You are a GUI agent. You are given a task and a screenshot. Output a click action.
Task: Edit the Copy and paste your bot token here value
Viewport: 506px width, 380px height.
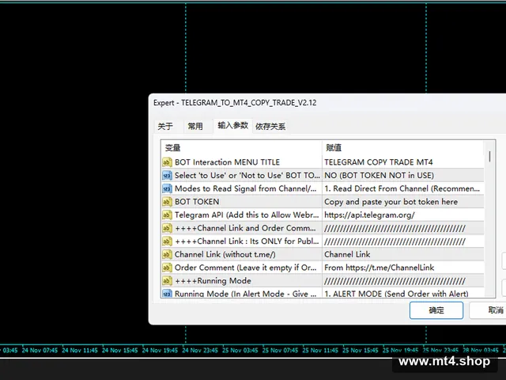(391, 202)
